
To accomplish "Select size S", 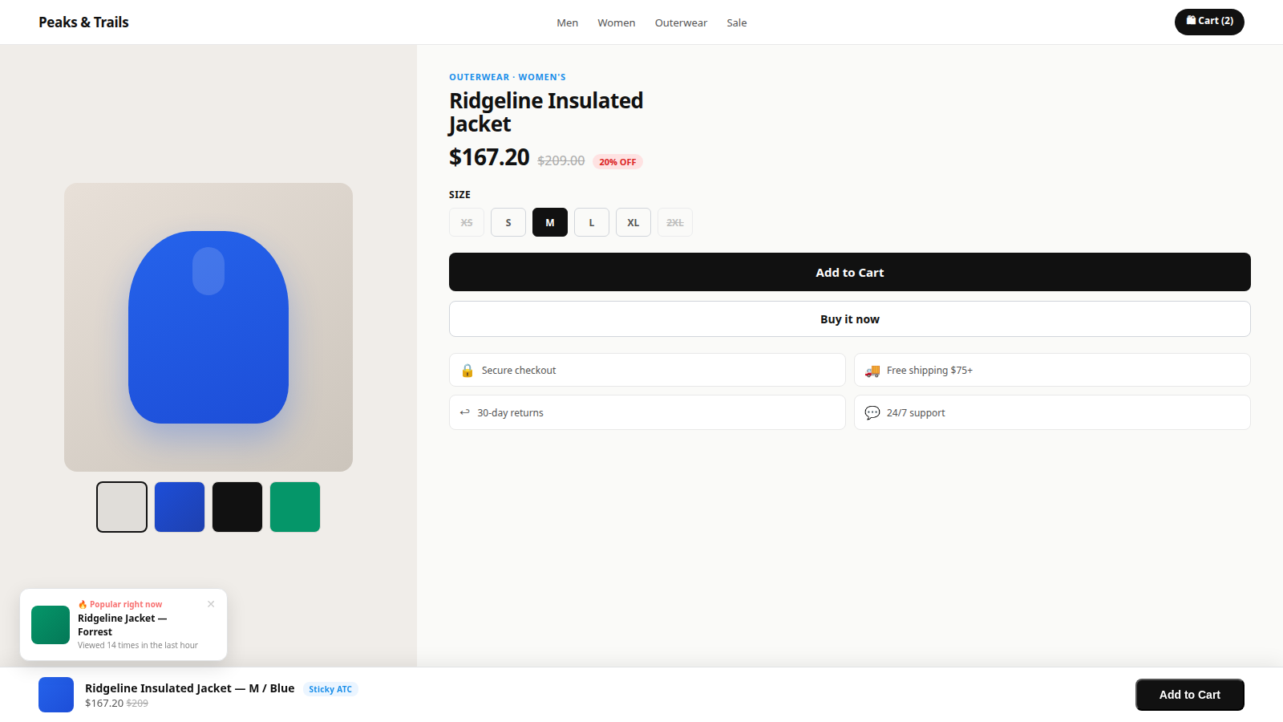I will pos(508,222).
